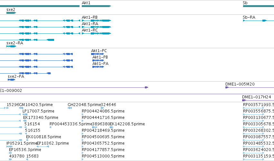
Task: Click the RP003485532 EST label
Action: pos(259,143)
